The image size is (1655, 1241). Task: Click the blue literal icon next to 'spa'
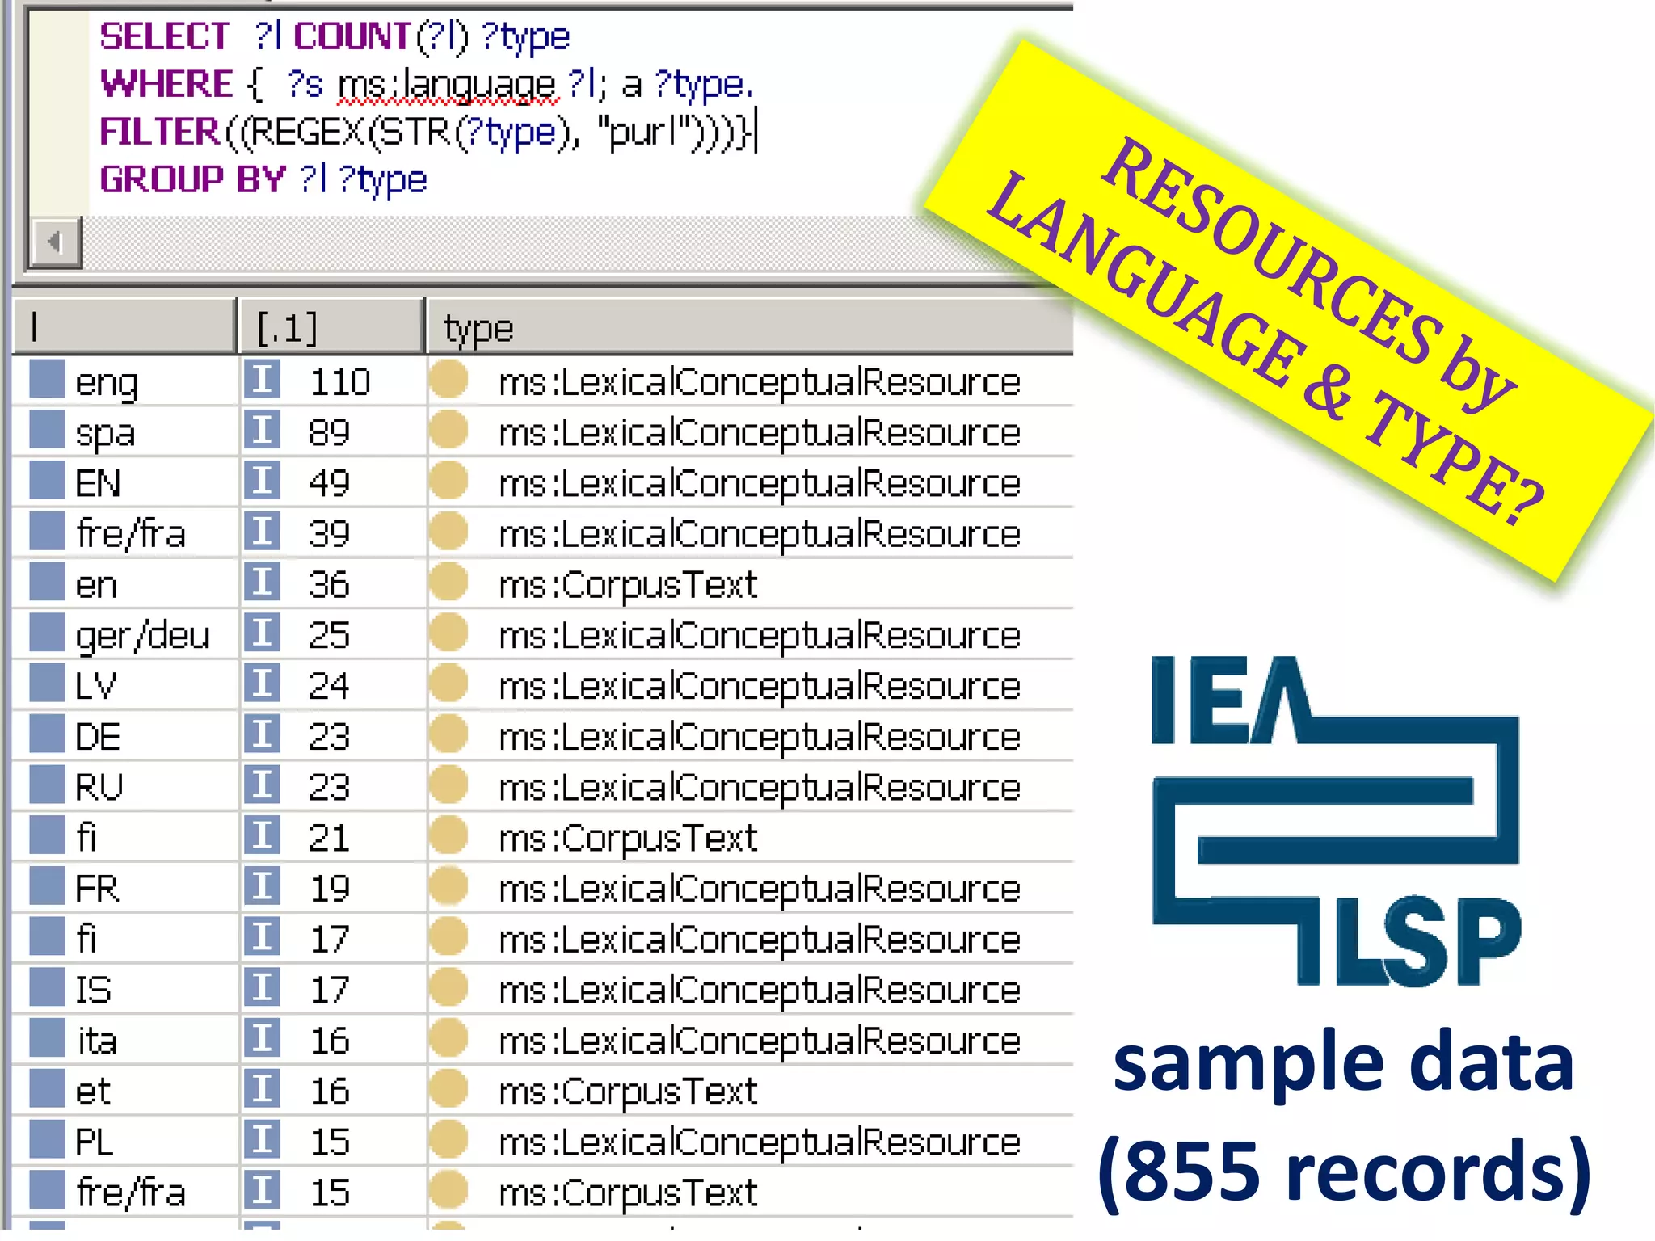(47, 430)
